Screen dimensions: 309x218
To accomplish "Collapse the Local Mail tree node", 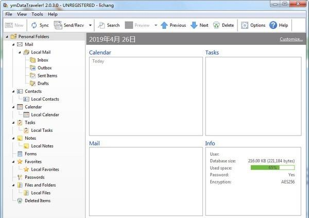I will (20, 53).
